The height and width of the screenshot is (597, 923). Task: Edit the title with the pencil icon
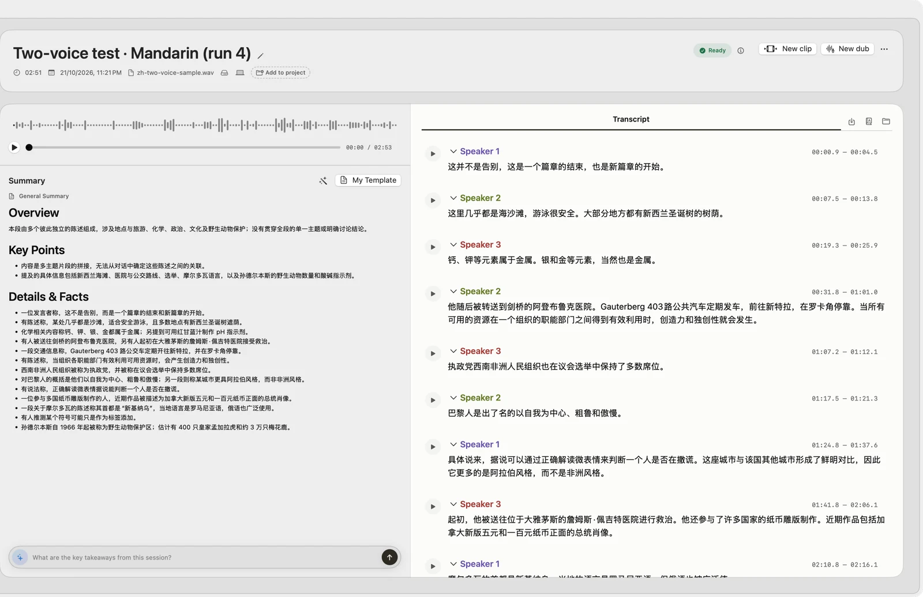pos(261,56)
